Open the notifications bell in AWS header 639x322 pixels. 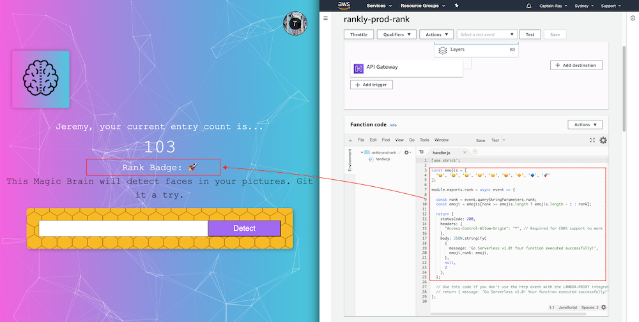tap(529, 6)
